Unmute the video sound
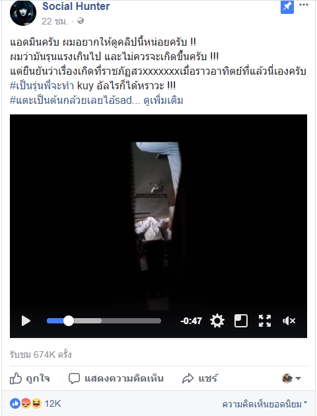This screenshot has width=317, height=416. coord(289,321)
